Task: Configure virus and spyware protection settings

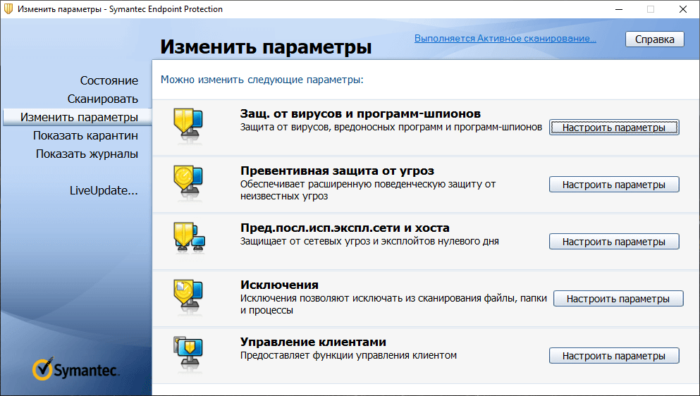Action: (x=614, y=128)
